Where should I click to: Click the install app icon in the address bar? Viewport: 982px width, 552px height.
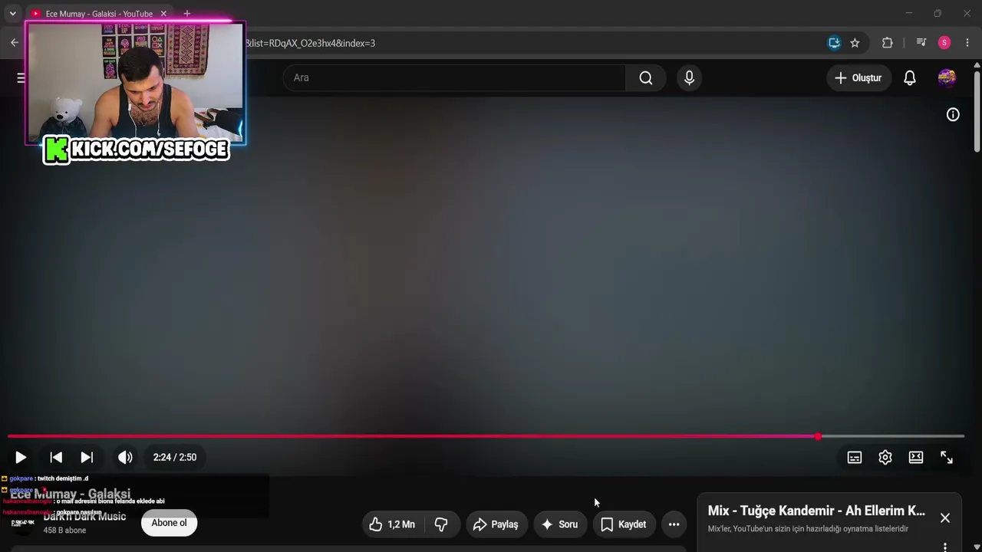(x=834, y=43)
